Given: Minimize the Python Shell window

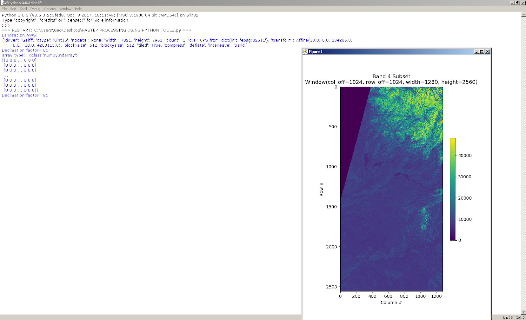Looking at the screenshot, I should coord(512,3).
